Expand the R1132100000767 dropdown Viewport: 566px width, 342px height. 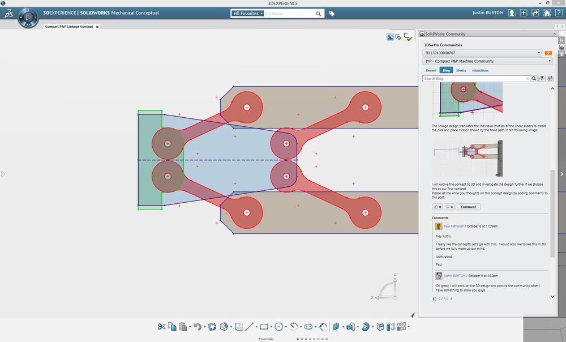pyautogui.click(x=539, y=53)
